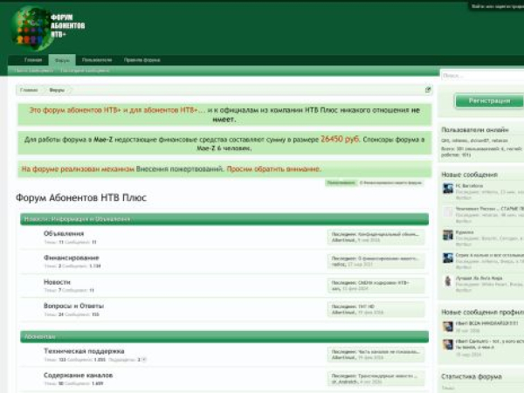Image resolution: width=524 pixels, height=393 pixels.
Task: Click Последние сообщения sub-navigation link
Action: click(x=85, y=71)
